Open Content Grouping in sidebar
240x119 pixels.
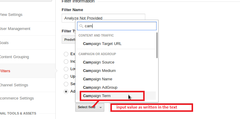[14, 57]
